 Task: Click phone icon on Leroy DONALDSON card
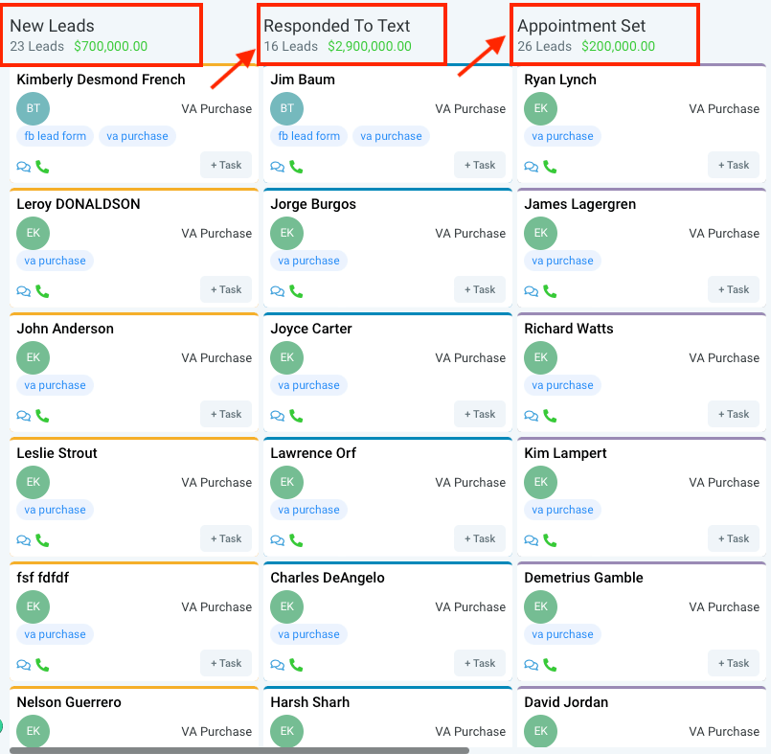tap(42, 291)
